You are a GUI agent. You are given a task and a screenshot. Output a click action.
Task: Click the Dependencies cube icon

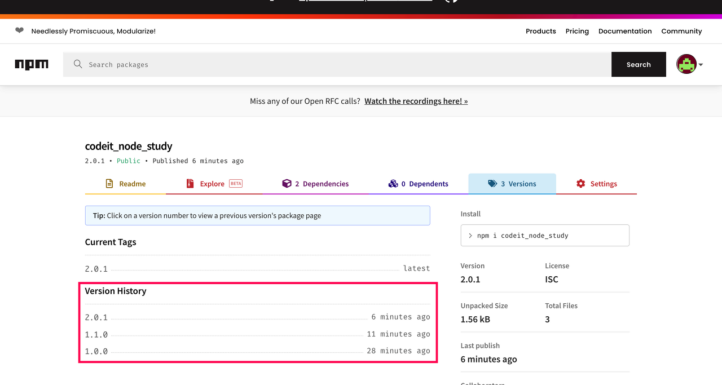[x=287, y=184]
